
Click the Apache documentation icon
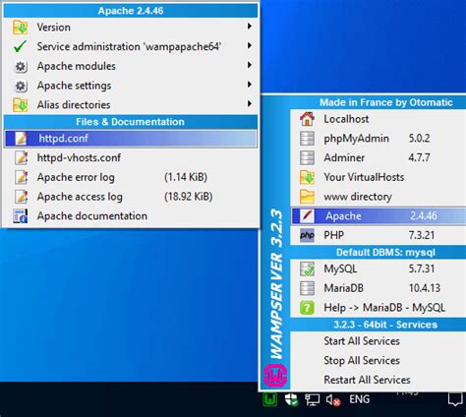pos(21,216)
